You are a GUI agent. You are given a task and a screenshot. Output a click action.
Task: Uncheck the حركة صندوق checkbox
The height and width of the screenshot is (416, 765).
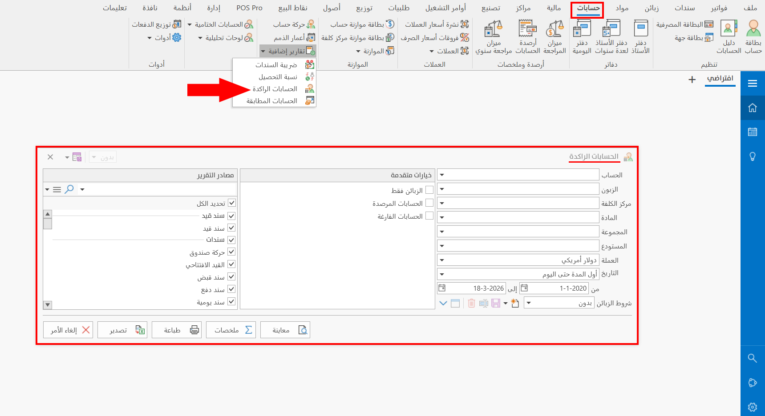click(231, 252)
